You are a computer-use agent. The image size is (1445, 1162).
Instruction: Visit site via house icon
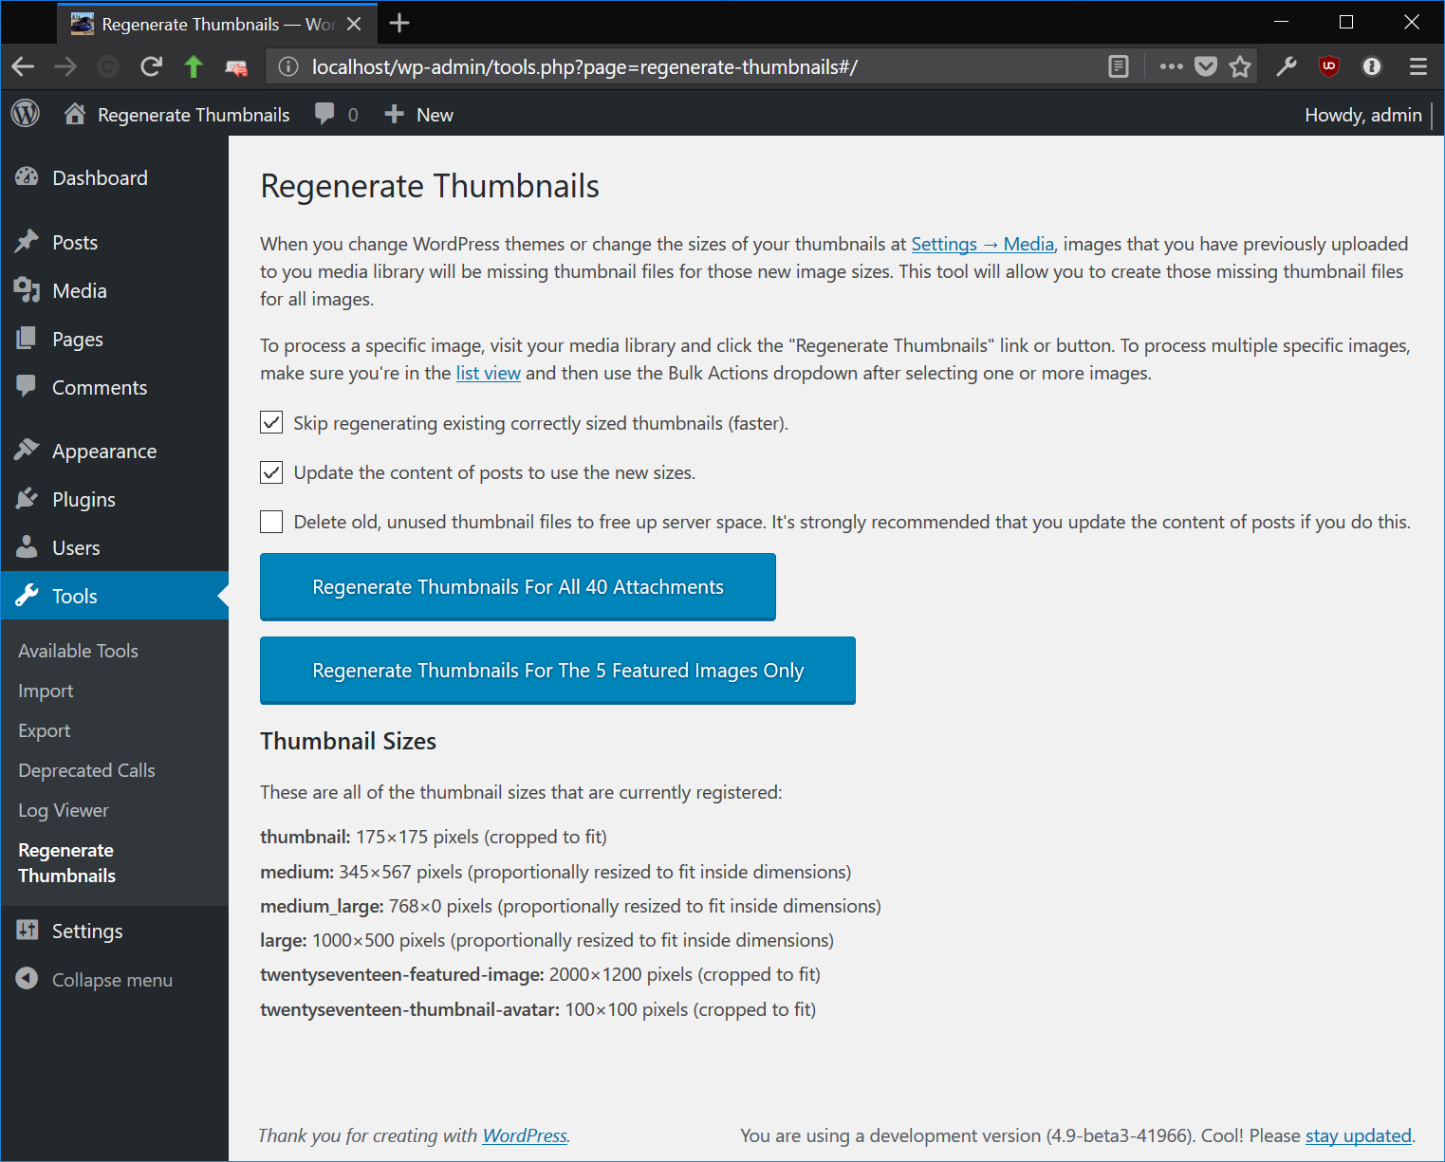pyautogui.click(x=75, y=114)
